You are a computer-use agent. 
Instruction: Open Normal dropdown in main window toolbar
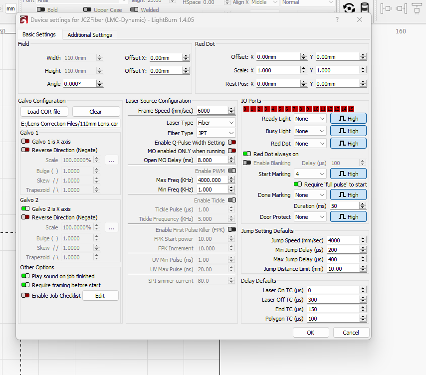point(307,2)
